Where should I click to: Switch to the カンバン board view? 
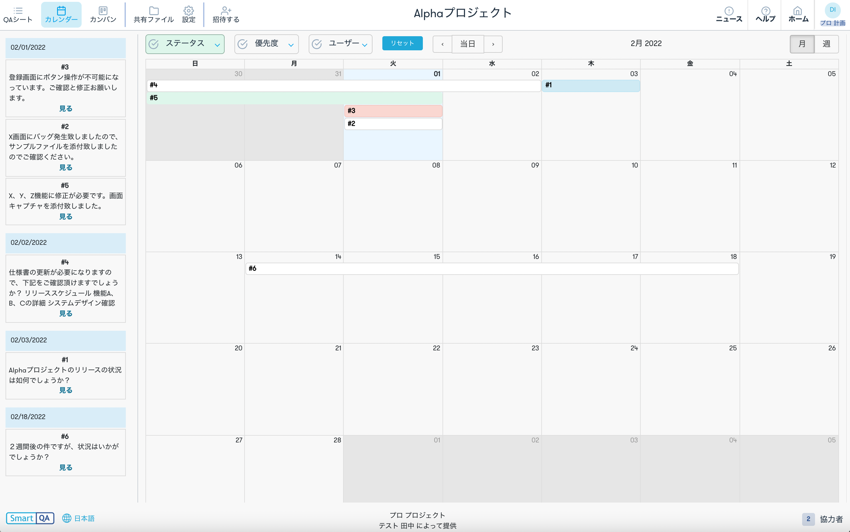tap(103, 15)
